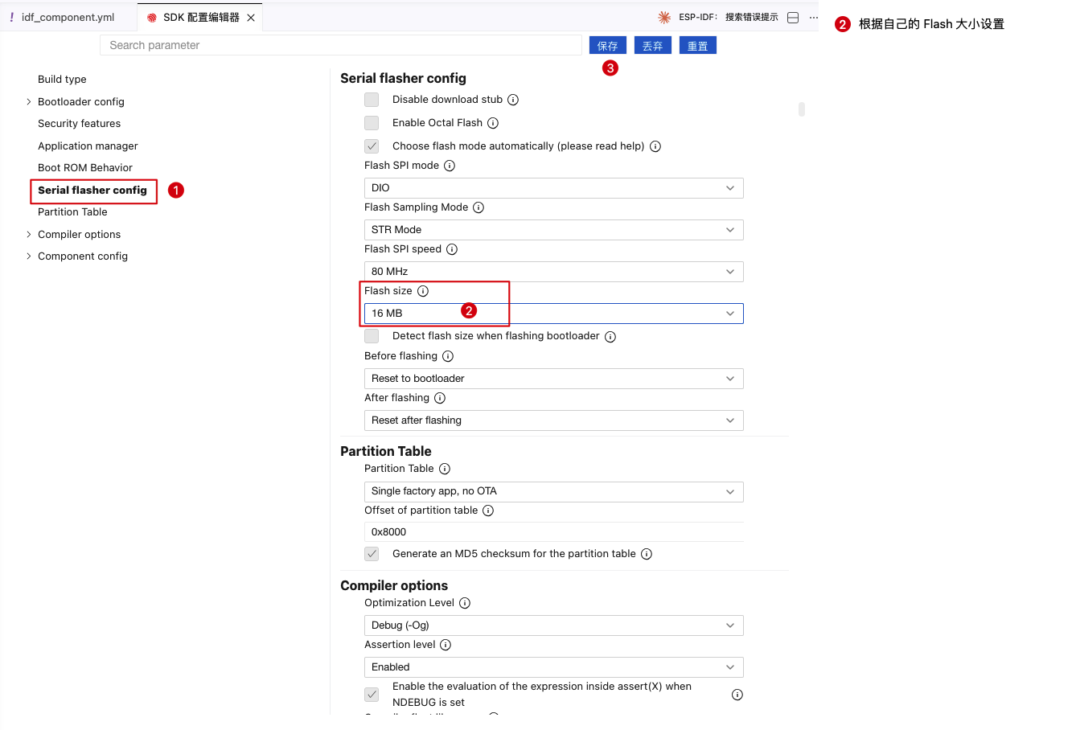This screenshot has width=1076, height=730.
Task: Click 丢弃 discard button
Action: pyautogui.click(x=653, y=46)
